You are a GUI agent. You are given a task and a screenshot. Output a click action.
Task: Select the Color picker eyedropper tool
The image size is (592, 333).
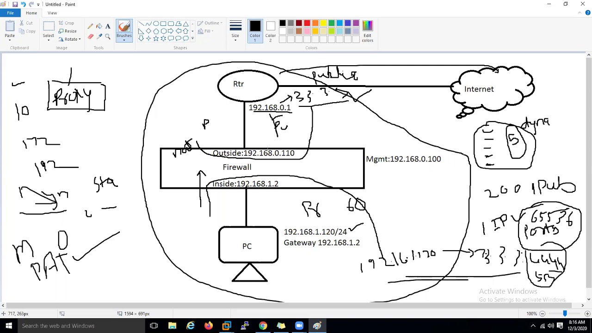click(99, 37)
